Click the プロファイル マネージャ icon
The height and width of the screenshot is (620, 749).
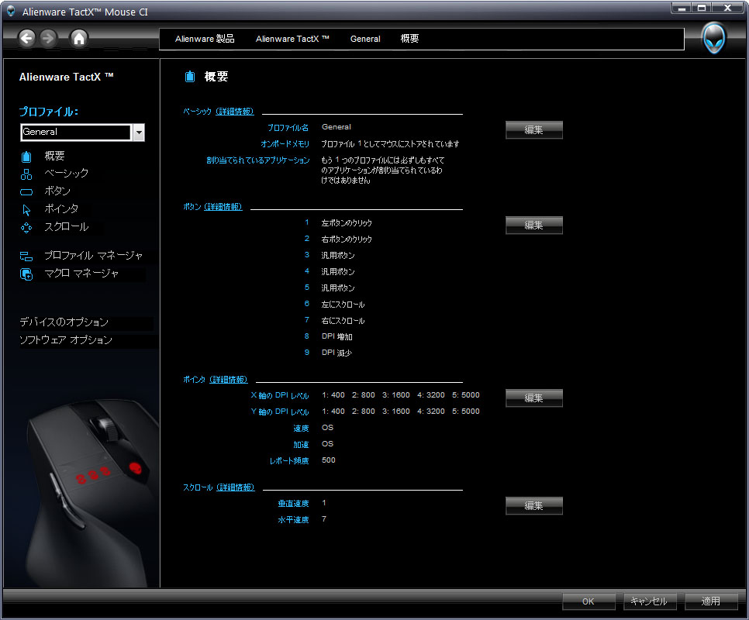tap(26, 257)
